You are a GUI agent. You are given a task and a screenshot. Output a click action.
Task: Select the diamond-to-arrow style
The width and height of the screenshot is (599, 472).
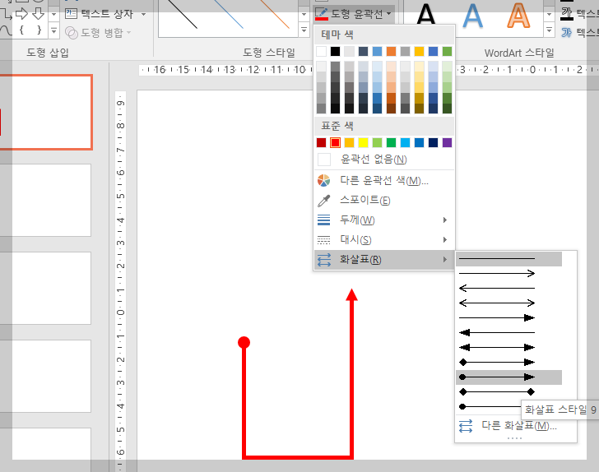508,362
